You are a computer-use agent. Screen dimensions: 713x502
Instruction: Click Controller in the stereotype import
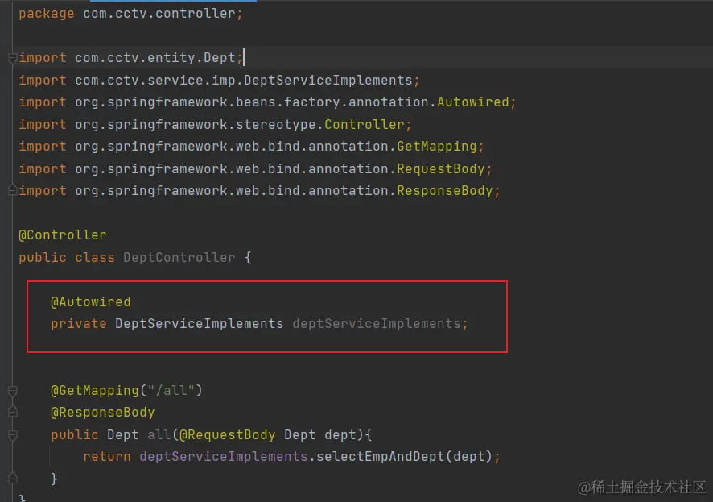coord(365,124)
